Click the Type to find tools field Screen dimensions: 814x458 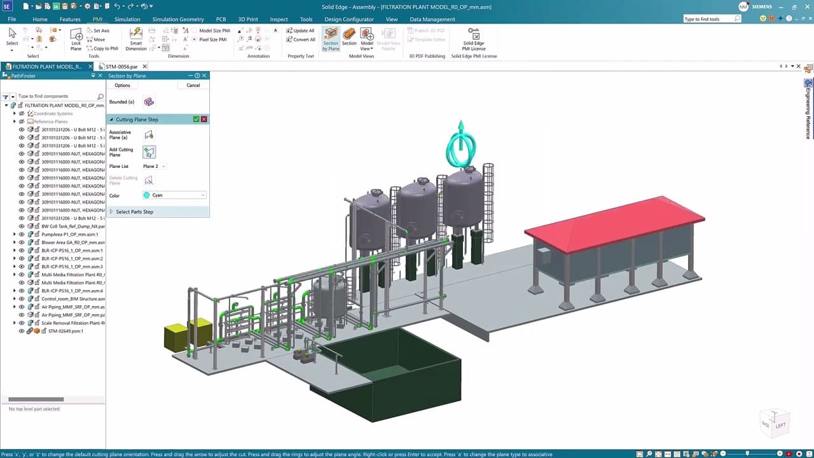click(x=712, y=19)
